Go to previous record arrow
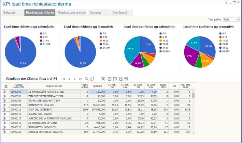This screenshot has width=242, height=143. pyautogui.click(x=69, y=79)
